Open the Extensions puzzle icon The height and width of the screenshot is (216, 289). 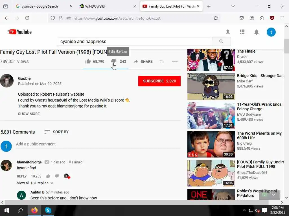click(262, 18)
